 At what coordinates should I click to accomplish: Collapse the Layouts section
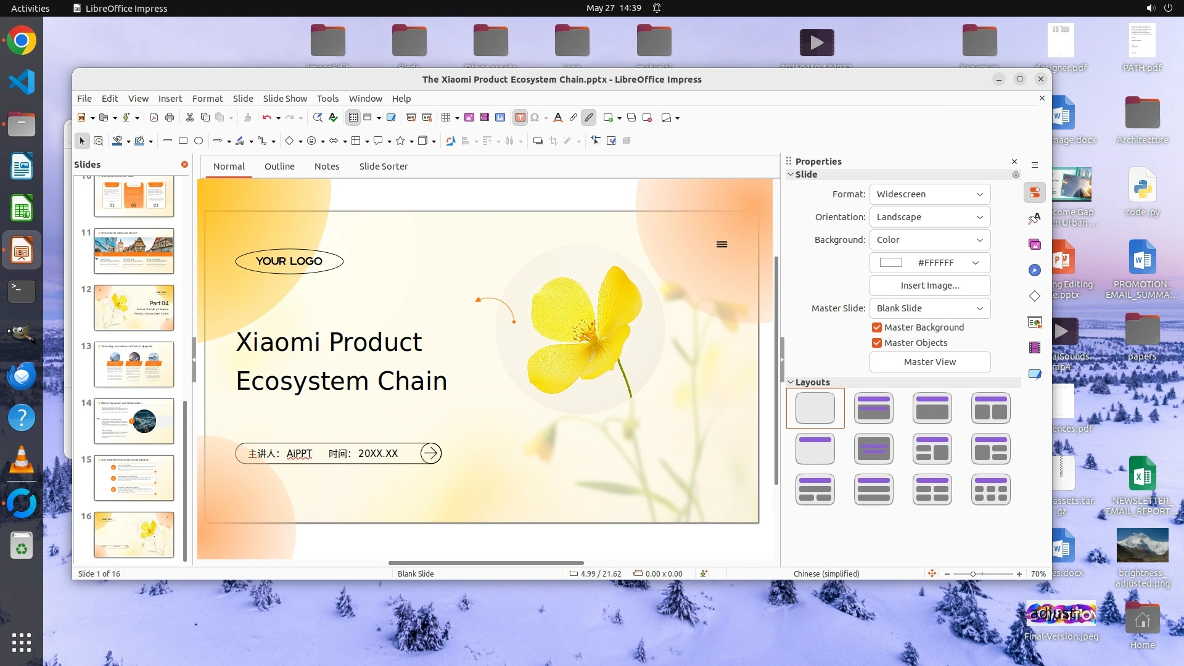791,382
